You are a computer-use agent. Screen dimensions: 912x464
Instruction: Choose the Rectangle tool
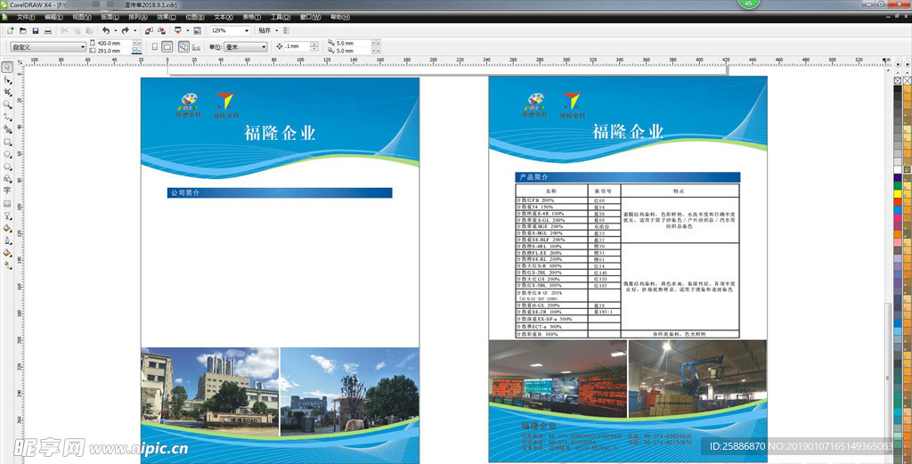point(7,142)
